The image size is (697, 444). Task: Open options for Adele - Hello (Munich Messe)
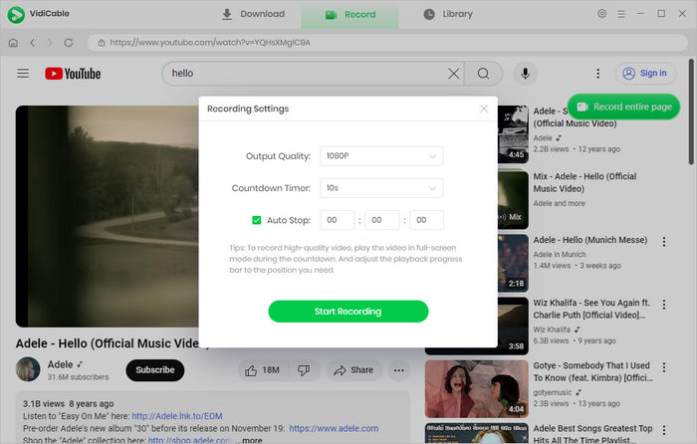(x=664, y=241)
